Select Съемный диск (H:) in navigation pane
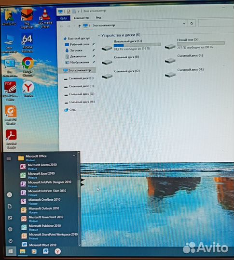The width and height of the screenshot is (234, 260). coord(80,102)
